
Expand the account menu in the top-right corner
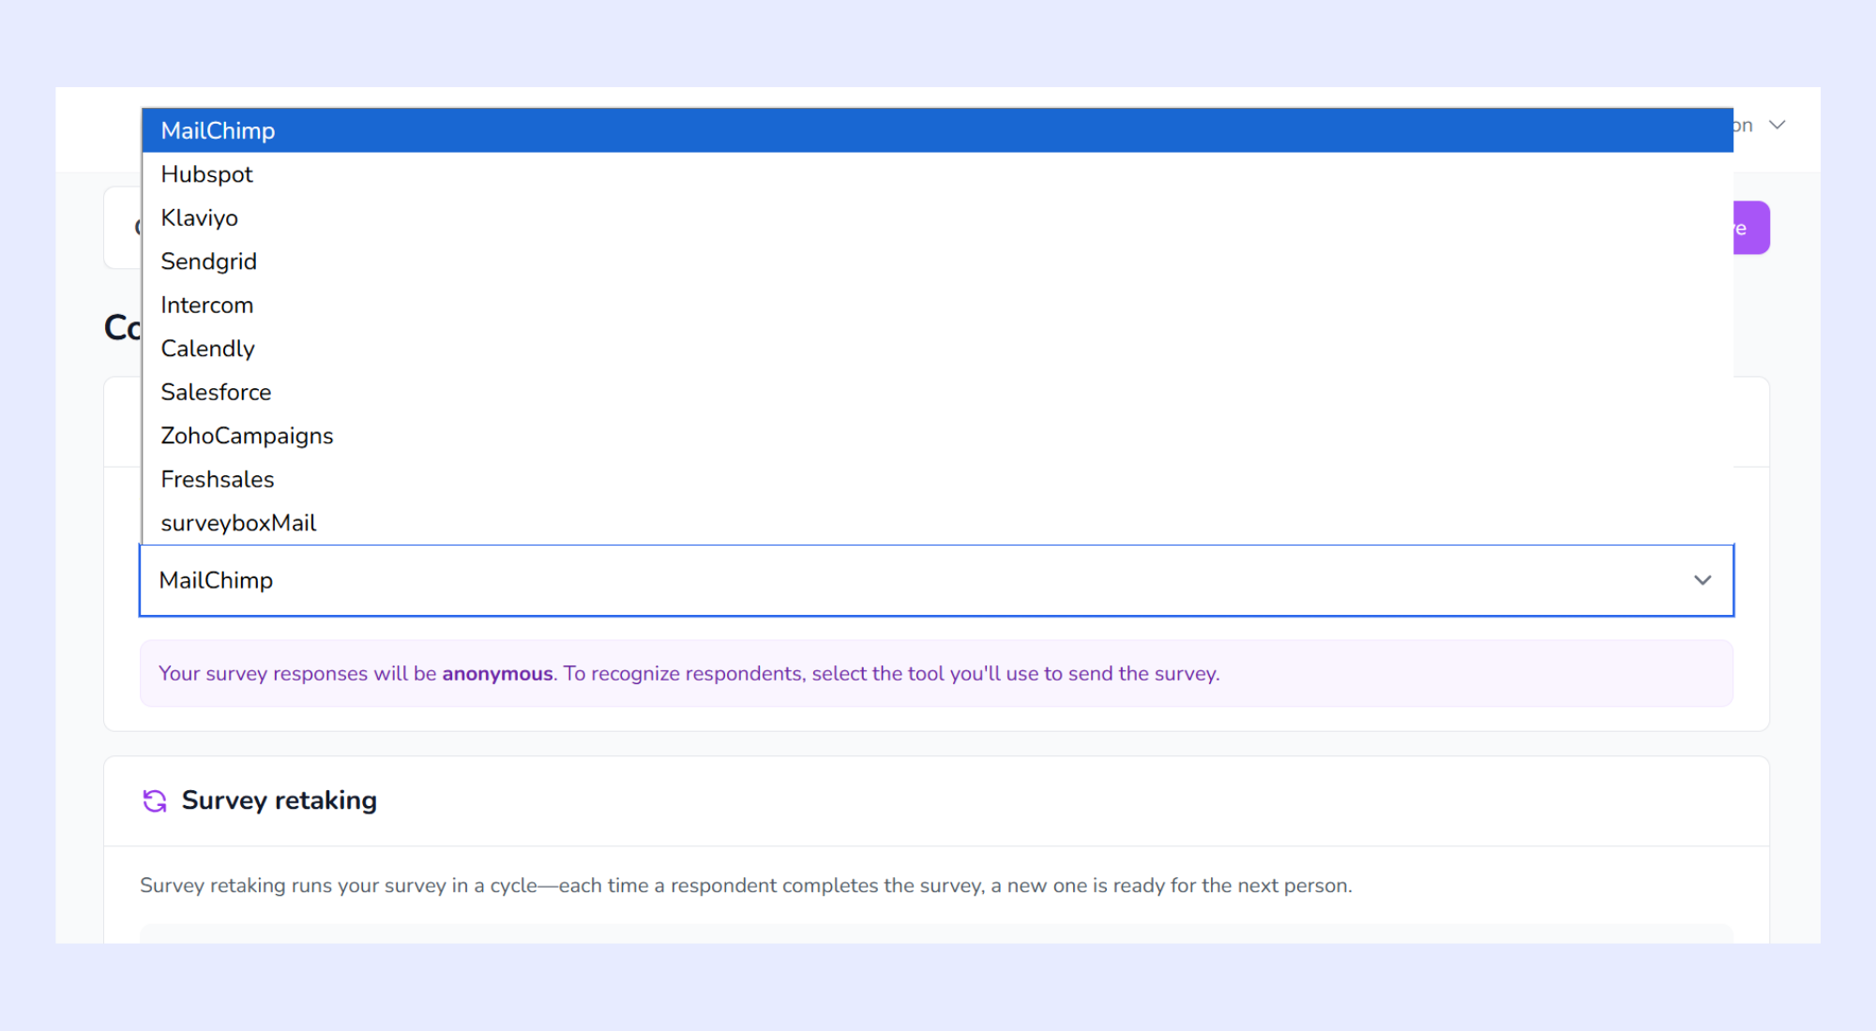(1776, 124)
